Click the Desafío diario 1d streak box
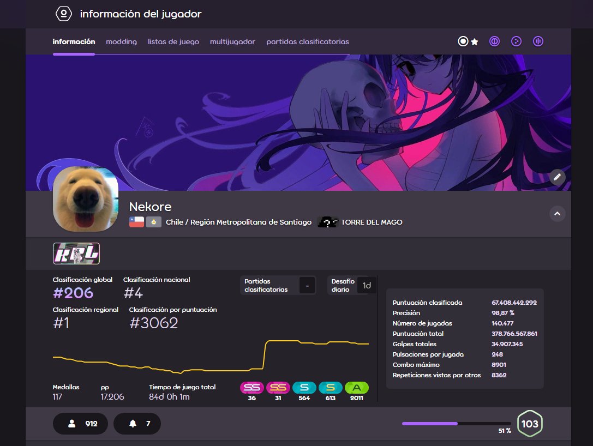 pyautogui.click(x=351, y=285)
